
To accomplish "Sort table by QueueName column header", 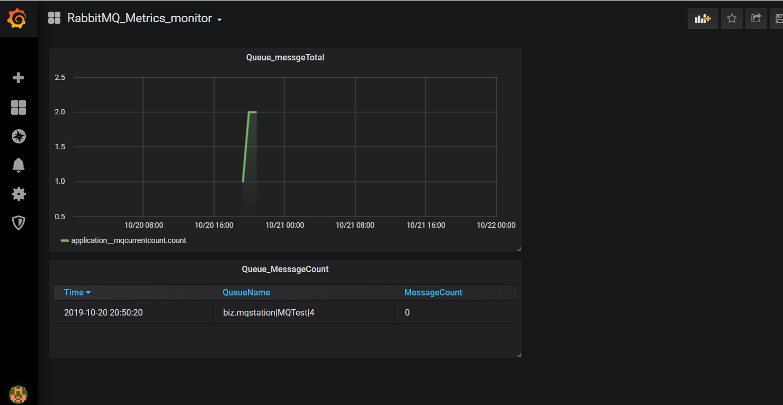I will coord(246,292).
